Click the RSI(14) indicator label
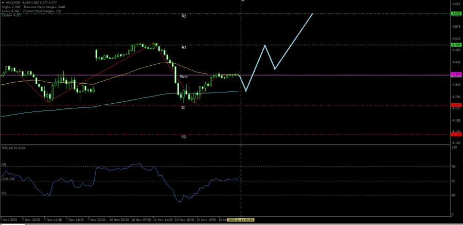Screen dimensions: 463x225 [13, 148]
